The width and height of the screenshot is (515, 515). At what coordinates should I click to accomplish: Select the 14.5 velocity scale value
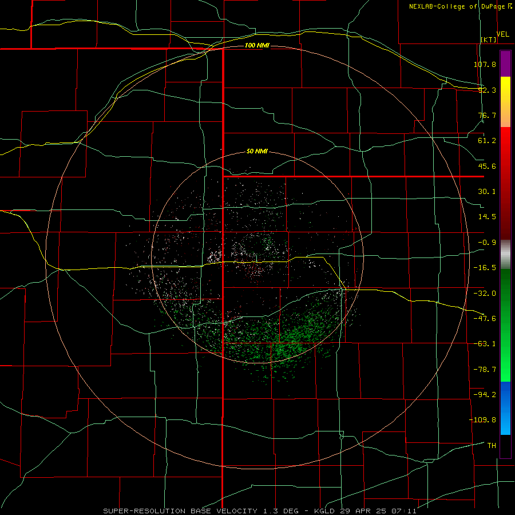(x=487, y=217)
